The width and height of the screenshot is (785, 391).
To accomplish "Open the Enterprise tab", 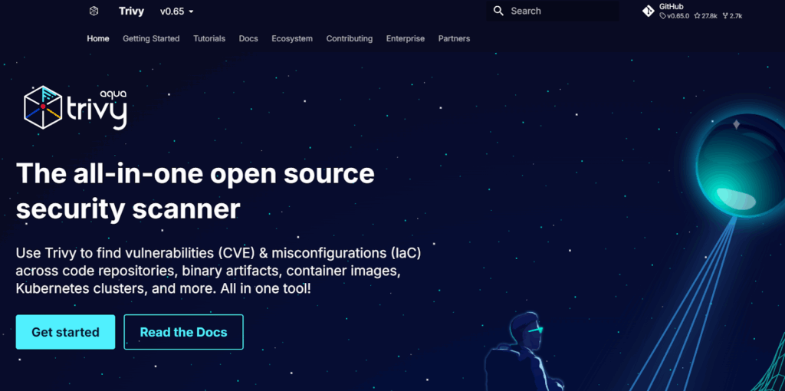I will click(x=405, y=38).
